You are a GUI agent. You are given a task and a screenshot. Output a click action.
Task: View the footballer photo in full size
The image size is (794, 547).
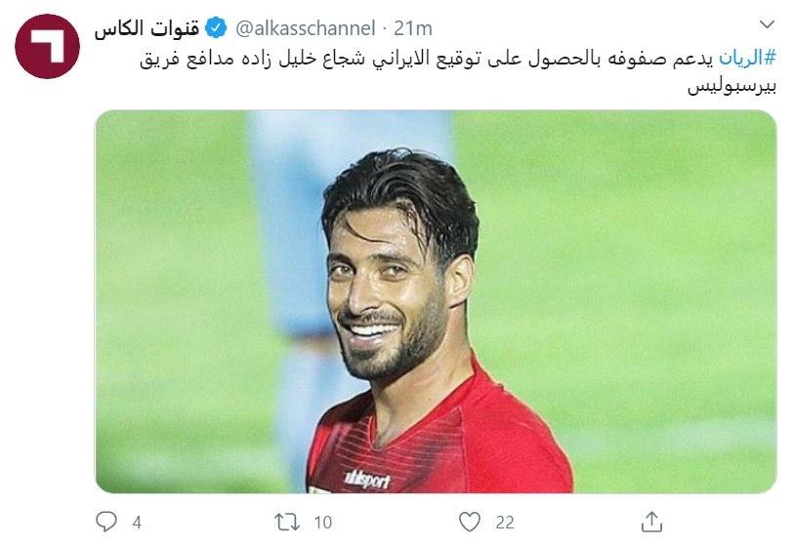(436, 302)
